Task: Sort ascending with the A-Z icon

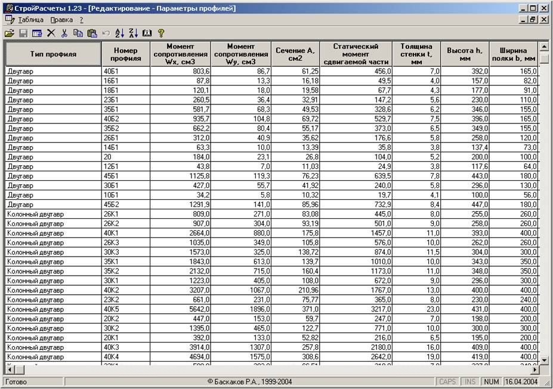Action: point(119,33)
